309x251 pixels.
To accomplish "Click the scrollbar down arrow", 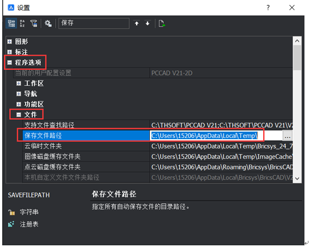I will pyautogui.click(x=297, y=178).
